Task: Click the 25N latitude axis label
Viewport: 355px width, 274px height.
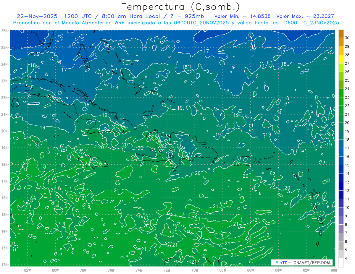Action: pyautogui.click(x=4, y=48)
